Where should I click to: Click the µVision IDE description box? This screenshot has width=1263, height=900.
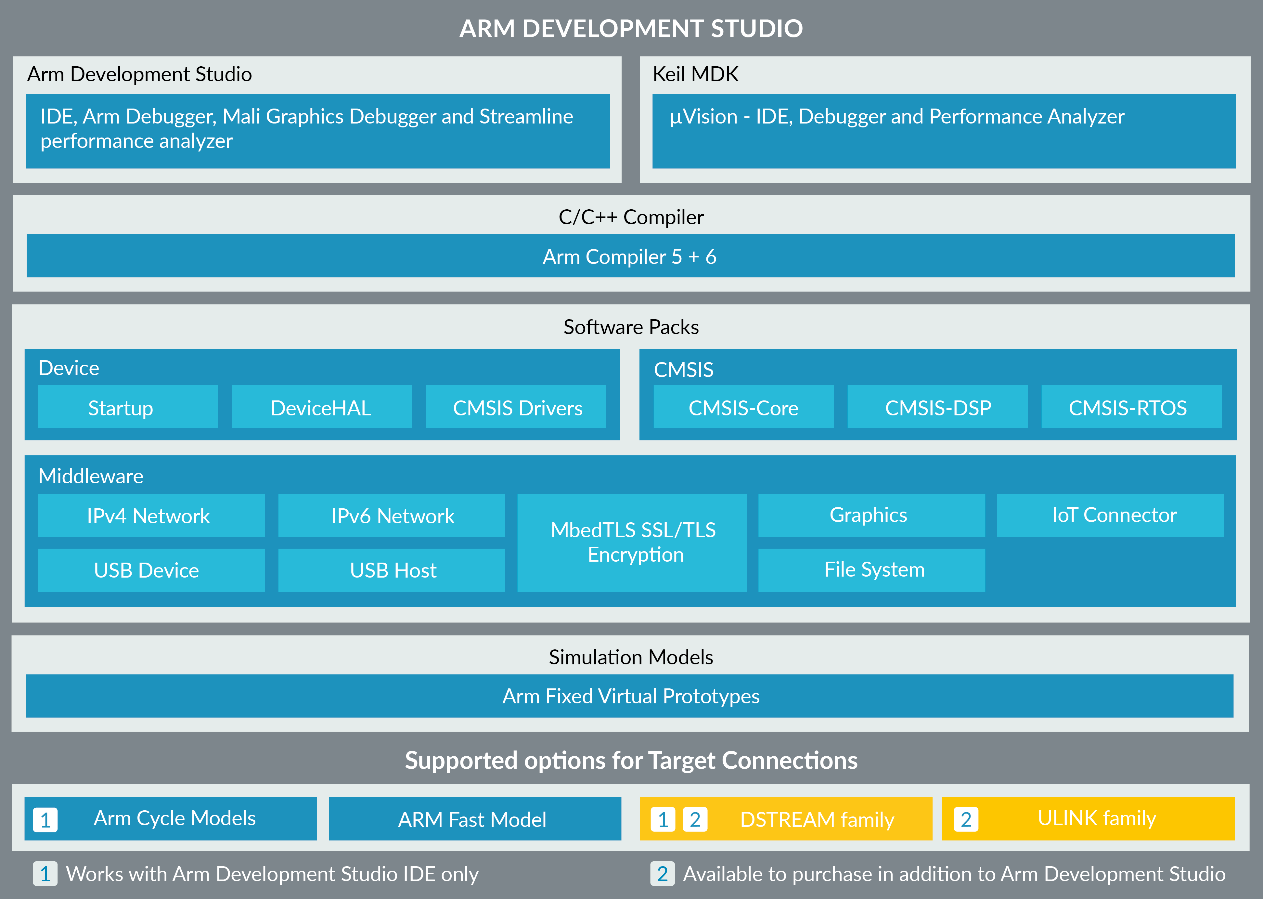[944, 131]
